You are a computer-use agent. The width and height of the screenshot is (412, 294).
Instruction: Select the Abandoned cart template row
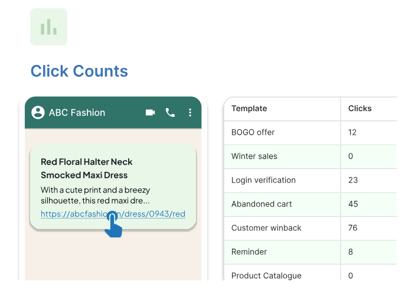coord(310,204)
